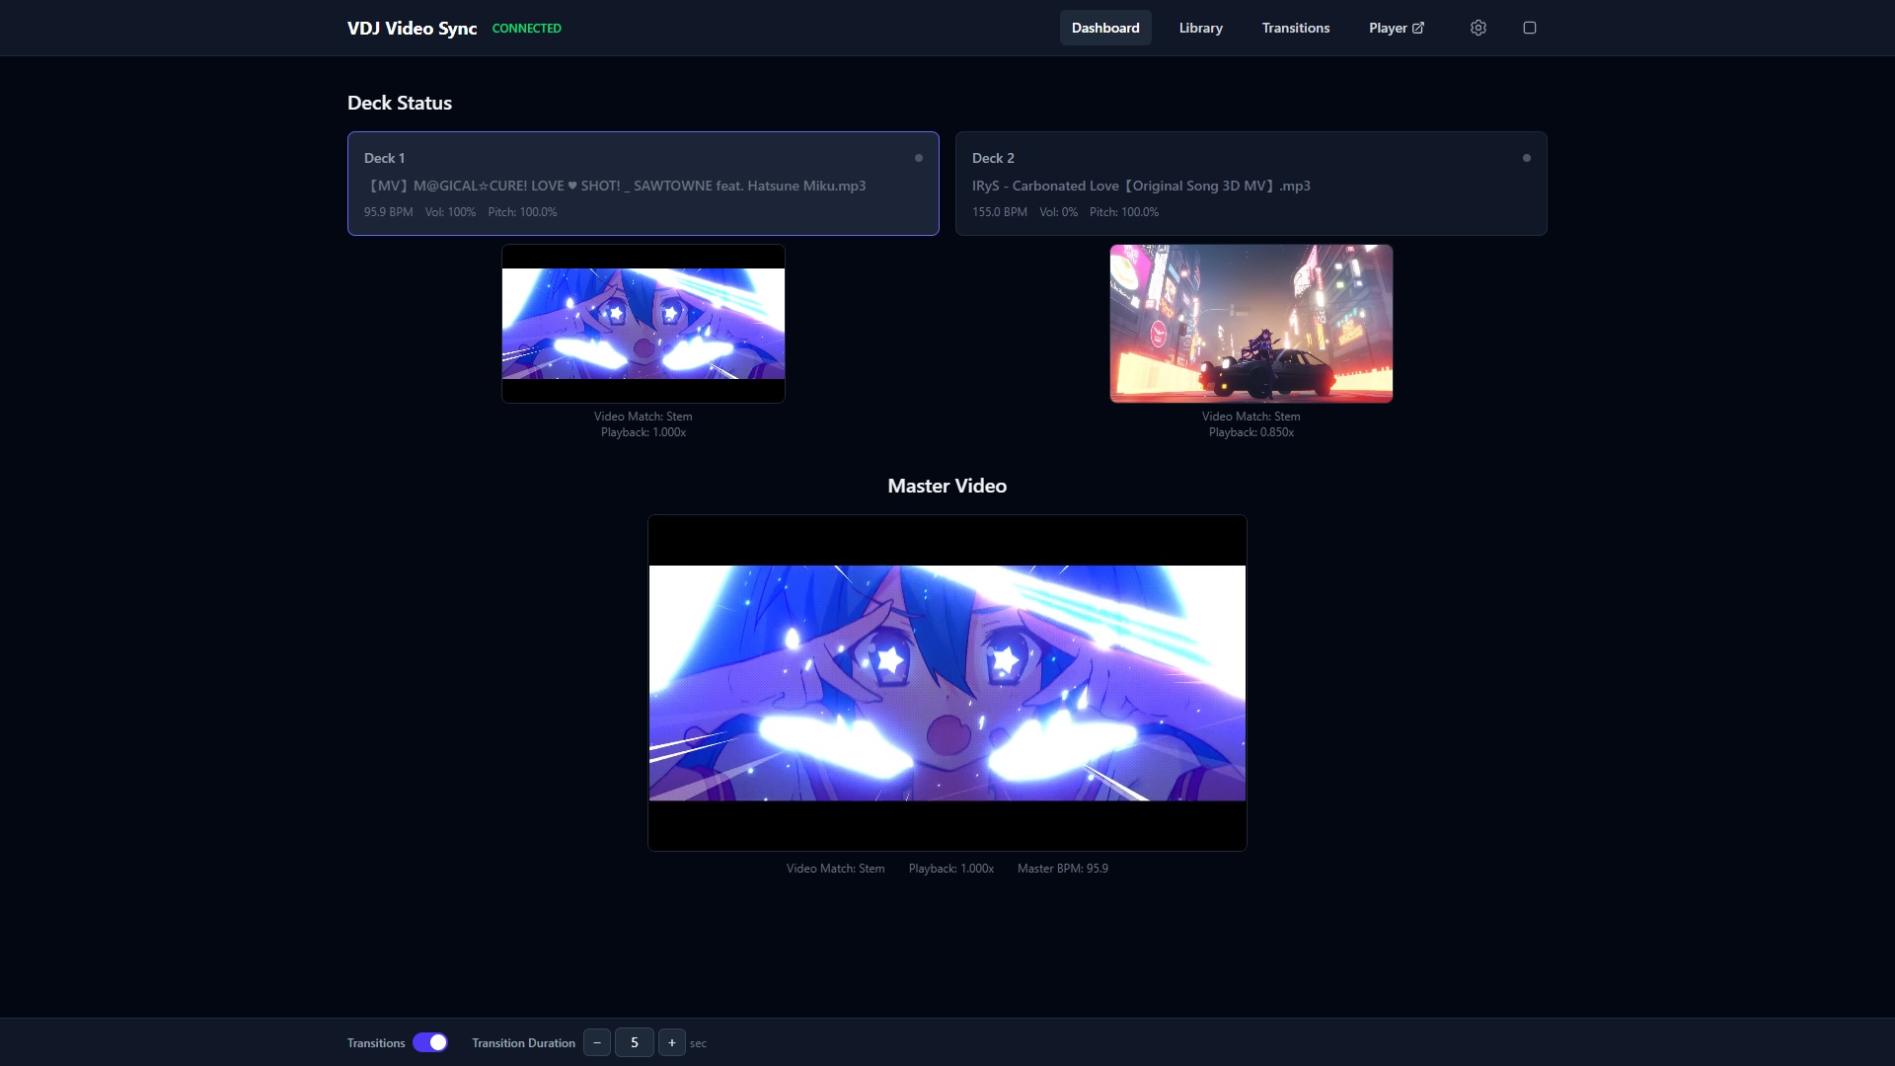Click the Deck 2 video preview

1251,324
